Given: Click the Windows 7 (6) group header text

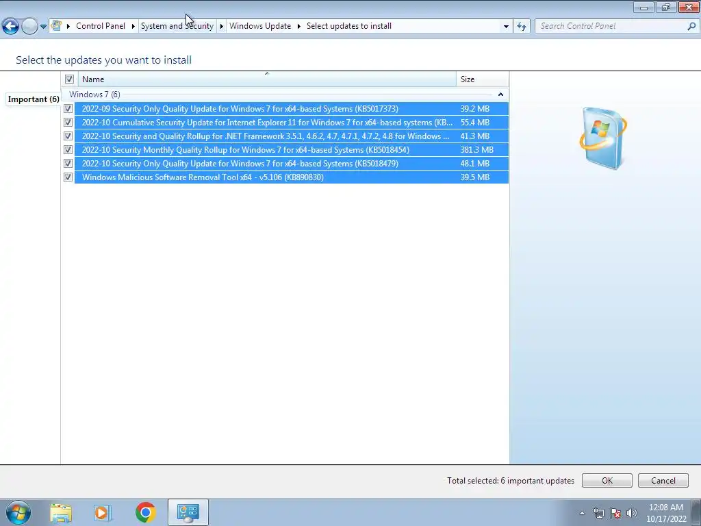Looking at the screenshot, I should coord(94,95).
